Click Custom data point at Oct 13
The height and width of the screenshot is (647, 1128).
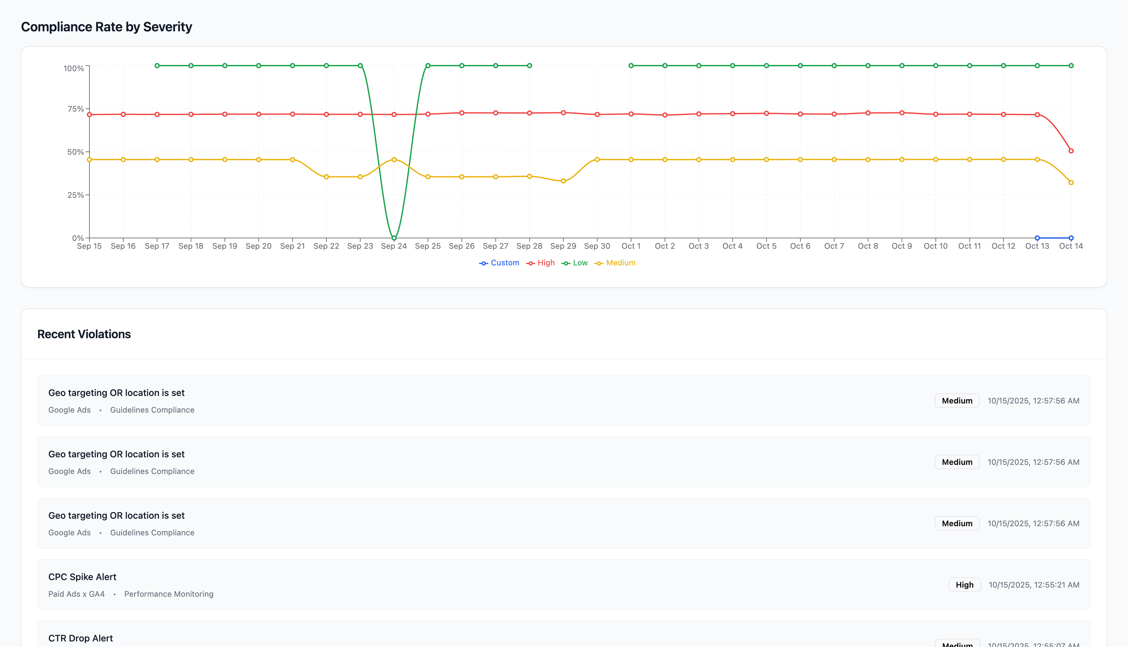(x=1037, y=238)
